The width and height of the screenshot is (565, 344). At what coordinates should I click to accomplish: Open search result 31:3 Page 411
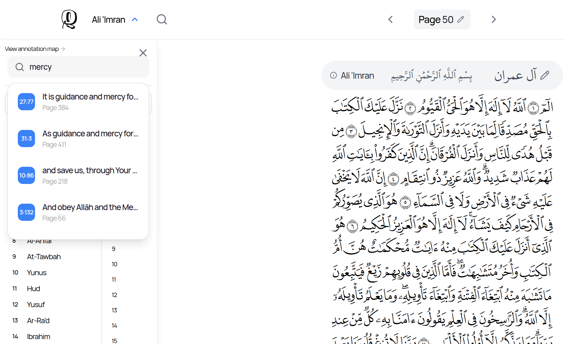pyautogui.click(x=78, y=139)
